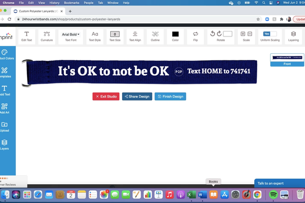This screenshot has width=305, height=203.
Task: Open the Text Align options
Action: 135,34
